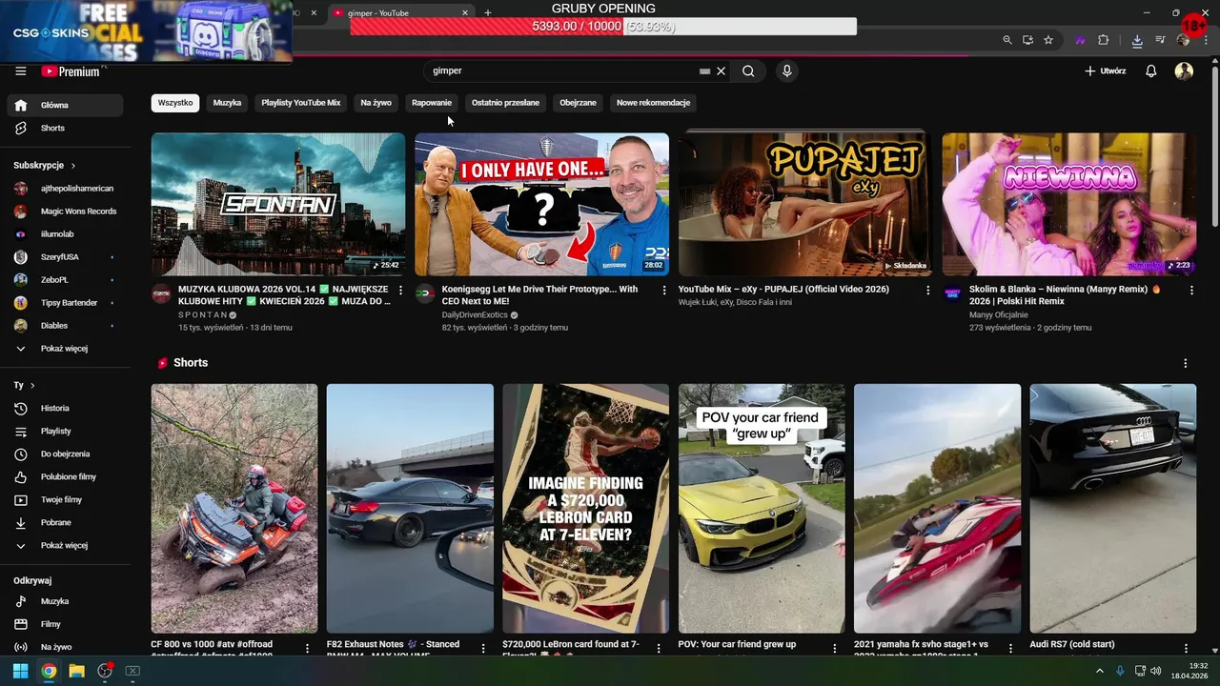The image size is (1220, 686).
Task: Open the notifications bell
Action: click(1151, 71)
